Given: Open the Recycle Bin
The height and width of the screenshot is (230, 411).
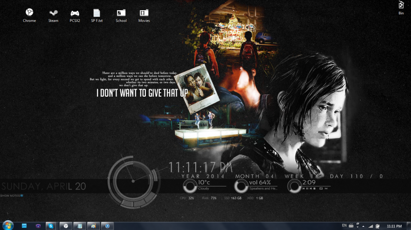Looking at the screenshot, I should (401, 6).
